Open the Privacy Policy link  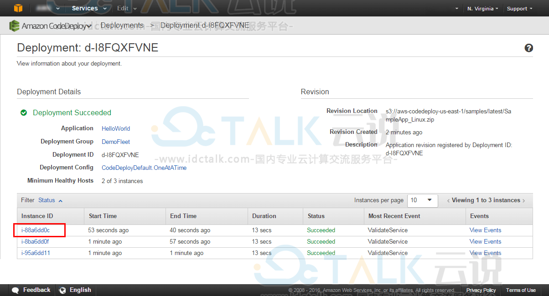[481, 290]
